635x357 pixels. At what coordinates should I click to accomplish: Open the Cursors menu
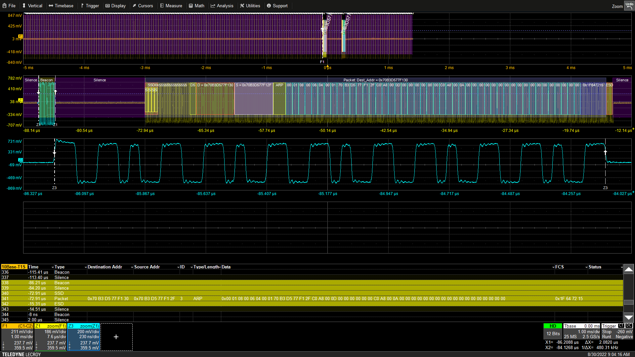point(143,6)
